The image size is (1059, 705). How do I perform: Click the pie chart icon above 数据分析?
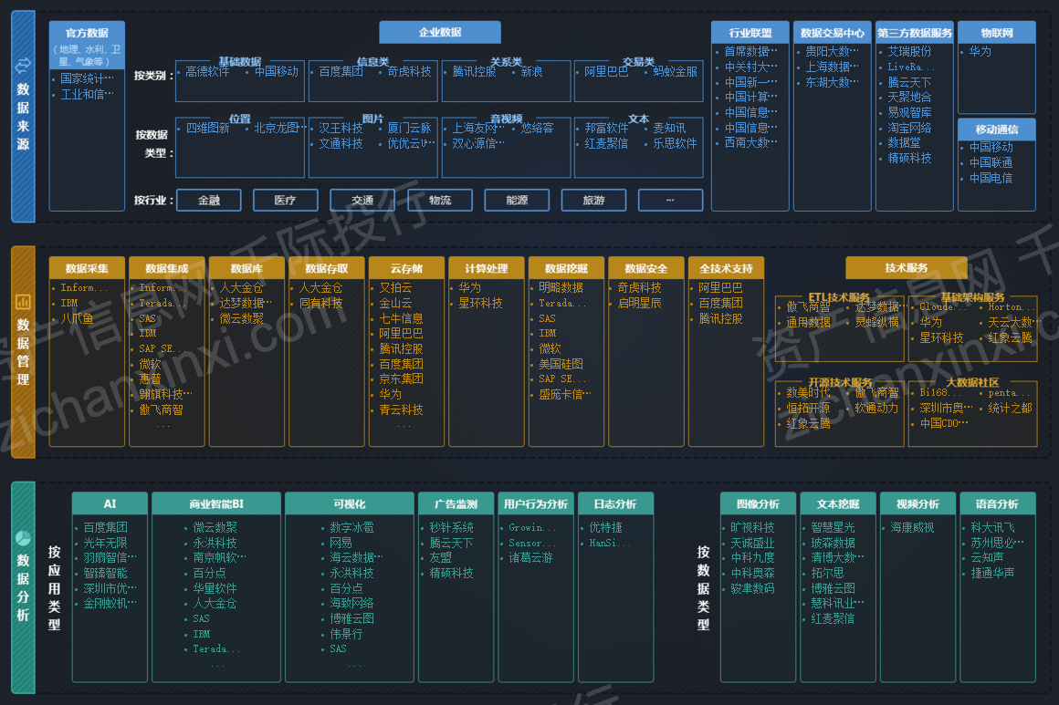(x=23, y=538)
